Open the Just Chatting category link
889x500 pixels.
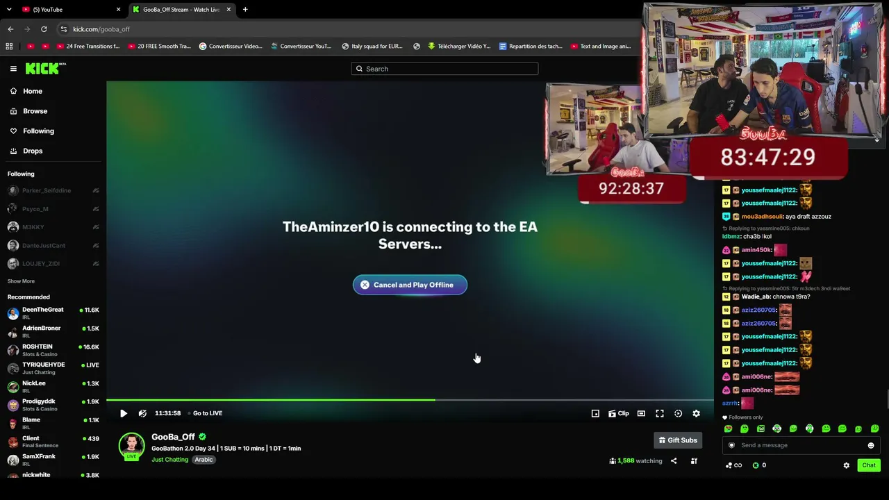[x=170, y=460]
